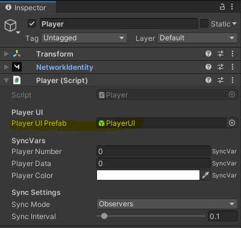Click the green PlayerUI prefab cube icon
The height and width of the screenshot is (228, 241).
point(102,123)
